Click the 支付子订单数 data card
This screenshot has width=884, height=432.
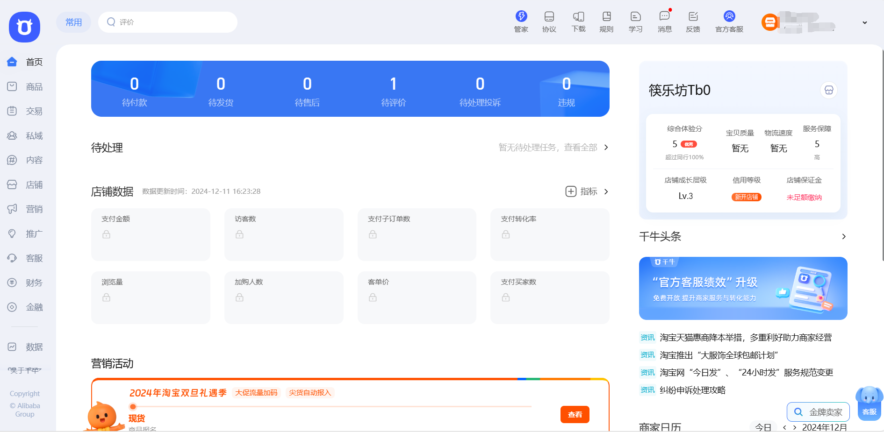[417, 234]
